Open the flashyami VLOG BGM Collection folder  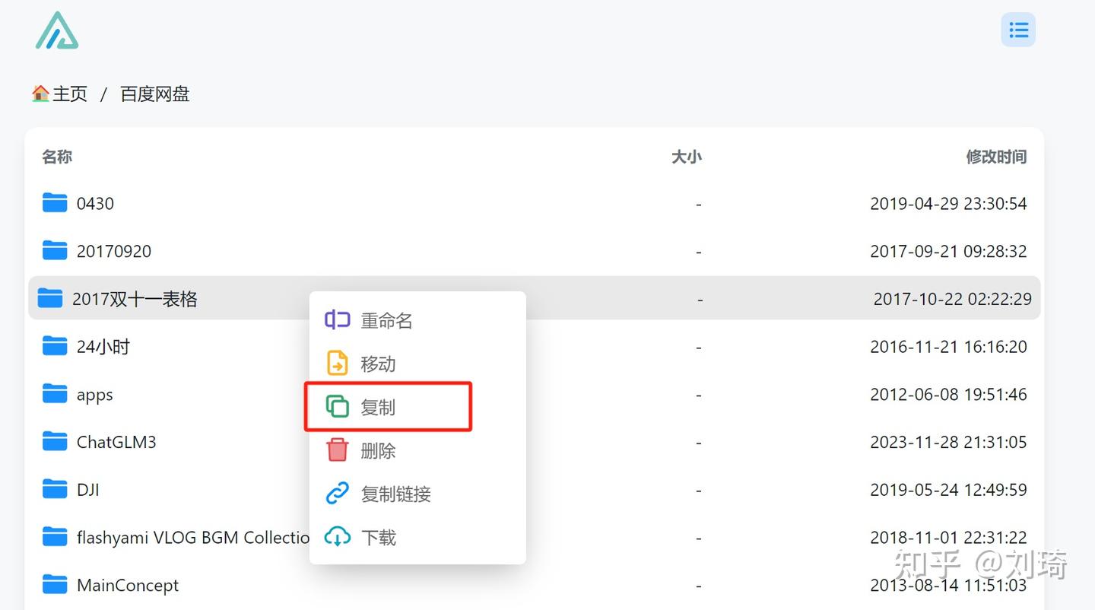[190, 537]
